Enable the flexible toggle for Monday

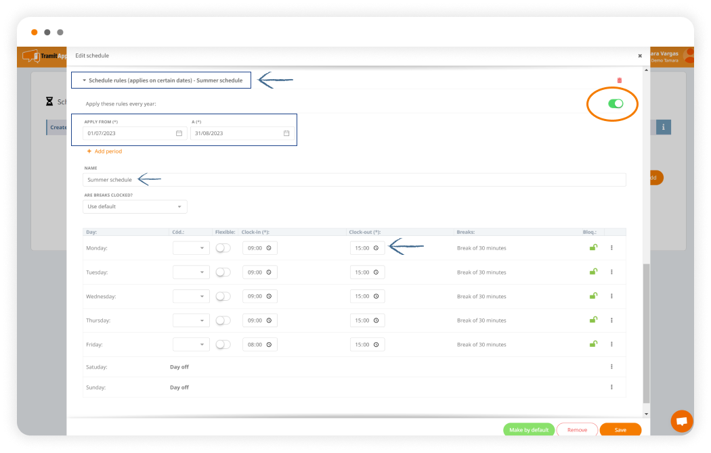tap(223, 248)
